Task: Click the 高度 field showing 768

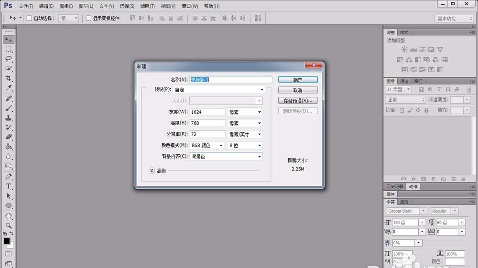Action: coord(207,123)
